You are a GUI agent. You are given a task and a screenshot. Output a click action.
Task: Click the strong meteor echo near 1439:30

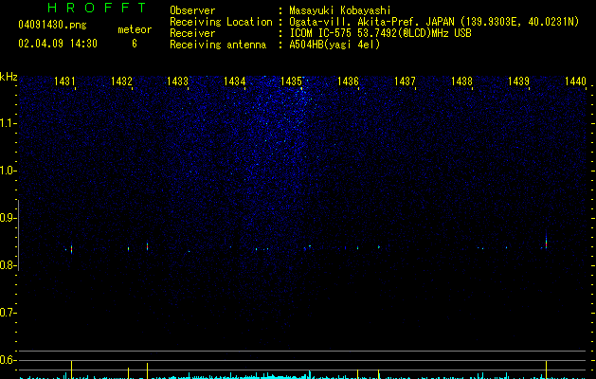tap(546, 242)
